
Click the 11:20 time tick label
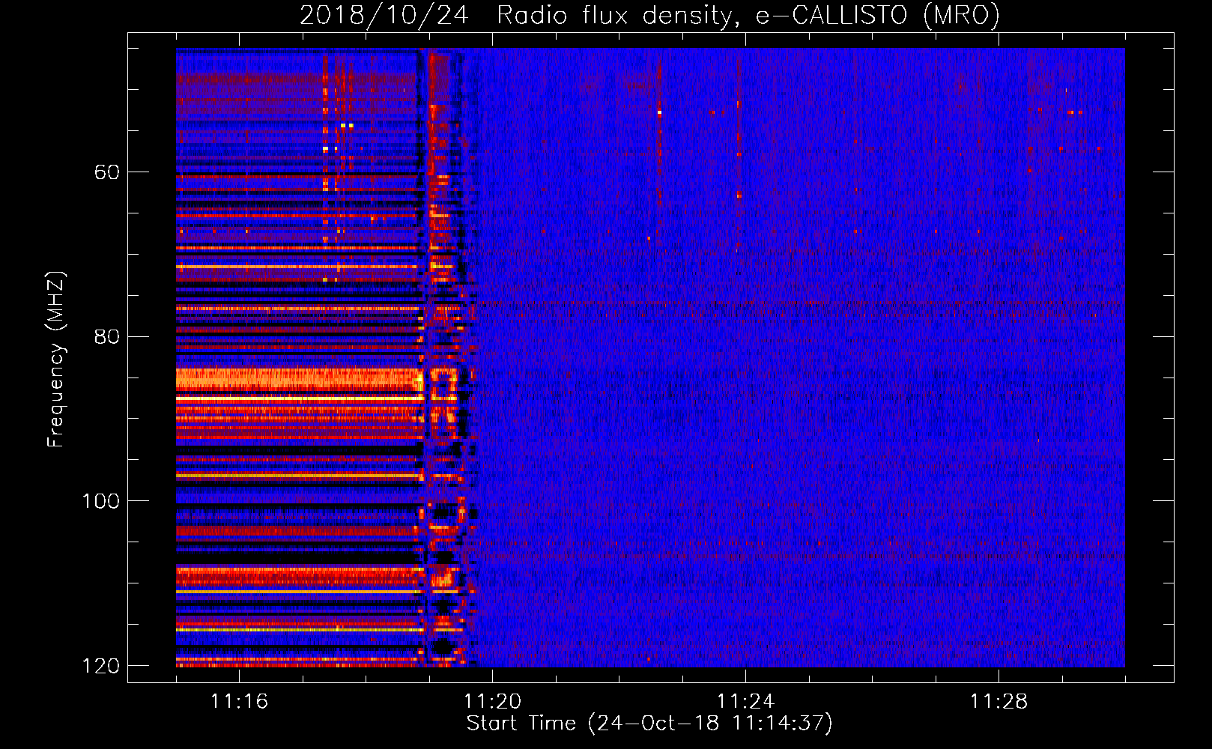pyautogui.click(x=492, y=702)
